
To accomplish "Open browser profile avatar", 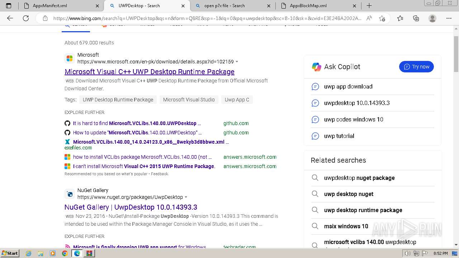I will pos(432,18).
